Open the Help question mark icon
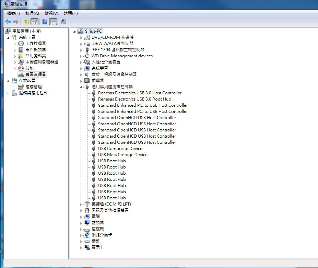This screenshot has height=268, width=318. (x=45, y=22)
